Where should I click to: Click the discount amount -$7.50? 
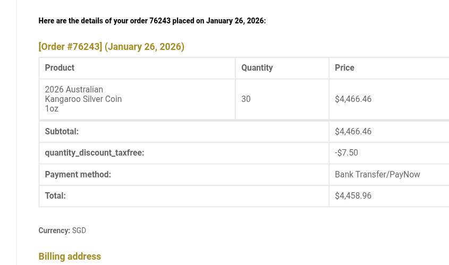(x=346, y=153)
